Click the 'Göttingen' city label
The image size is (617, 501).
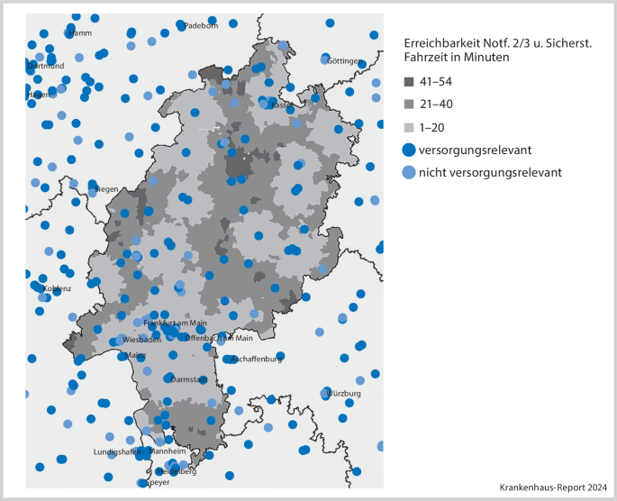[344, 61]
